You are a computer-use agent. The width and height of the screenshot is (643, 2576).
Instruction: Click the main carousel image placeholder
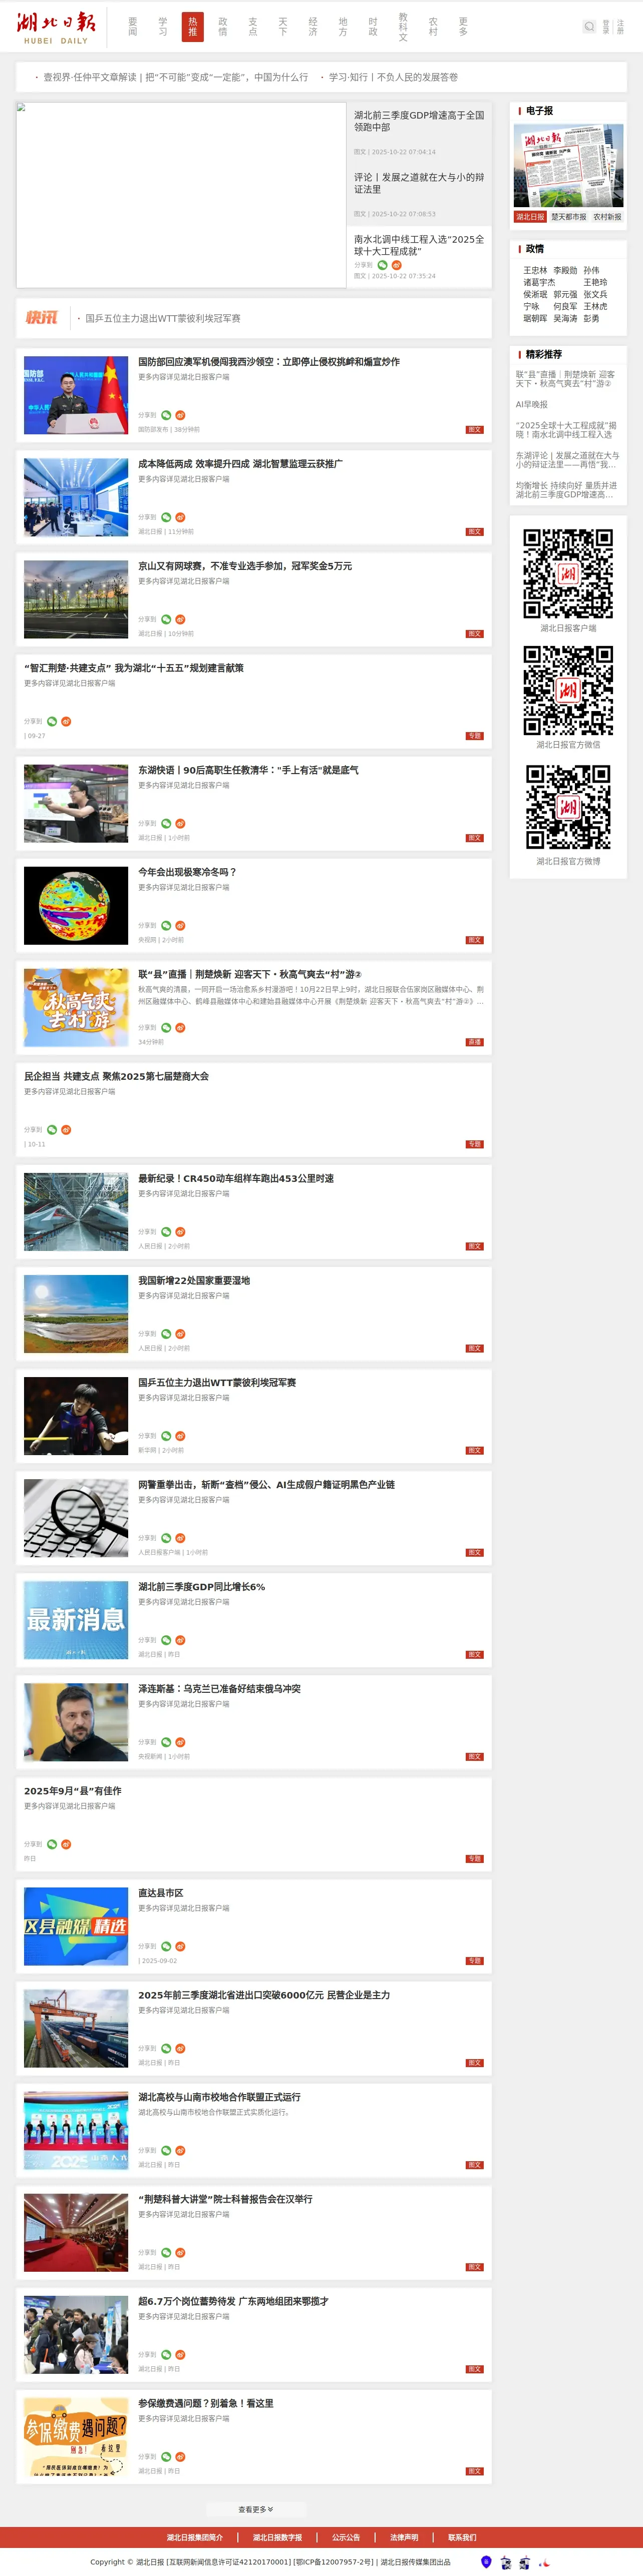[180, 195]
